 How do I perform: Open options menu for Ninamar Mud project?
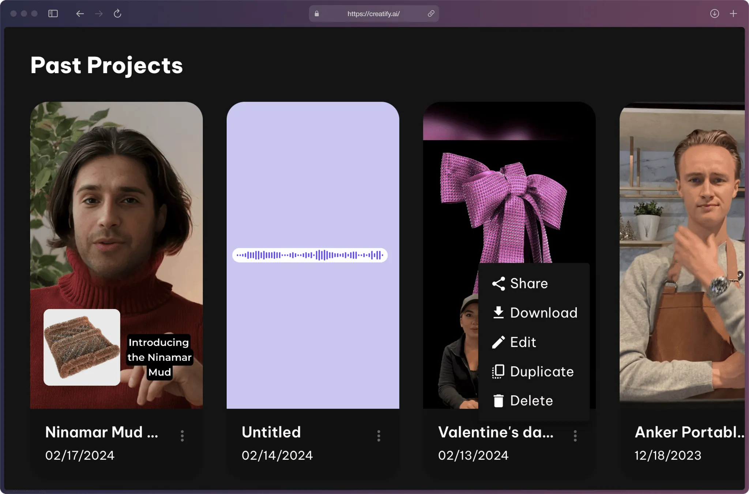pyautogui.click(x=182, y=435)
